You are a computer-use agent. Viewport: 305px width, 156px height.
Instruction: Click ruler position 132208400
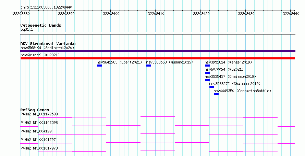tap(110, 14)
